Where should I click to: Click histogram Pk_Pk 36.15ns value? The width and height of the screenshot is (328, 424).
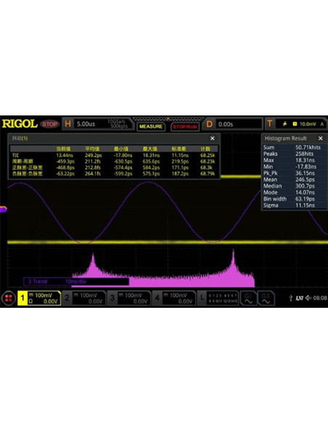(305, 173)
